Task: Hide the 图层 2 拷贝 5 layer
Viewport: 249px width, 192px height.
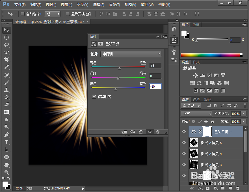Action: [x=184, y=143]
